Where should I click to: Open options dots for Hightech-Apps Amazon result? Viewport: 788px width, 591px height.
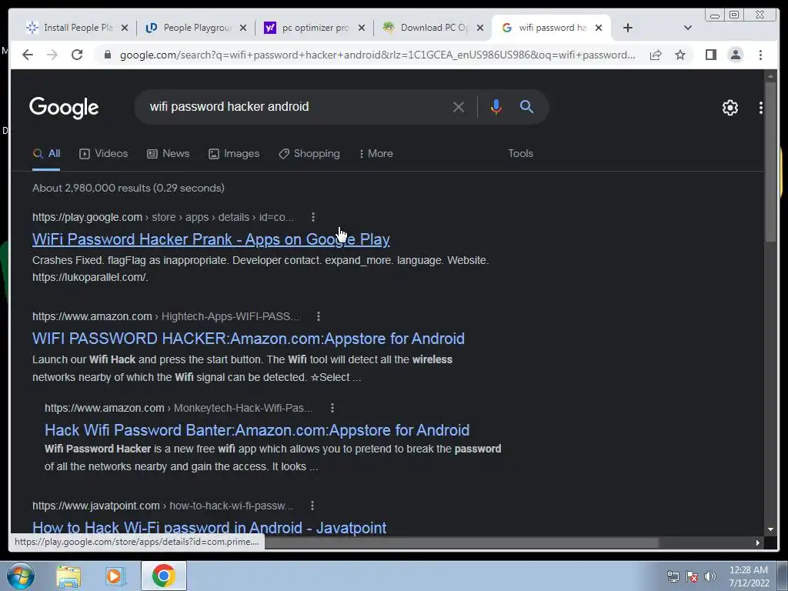[x=319, y=316]
